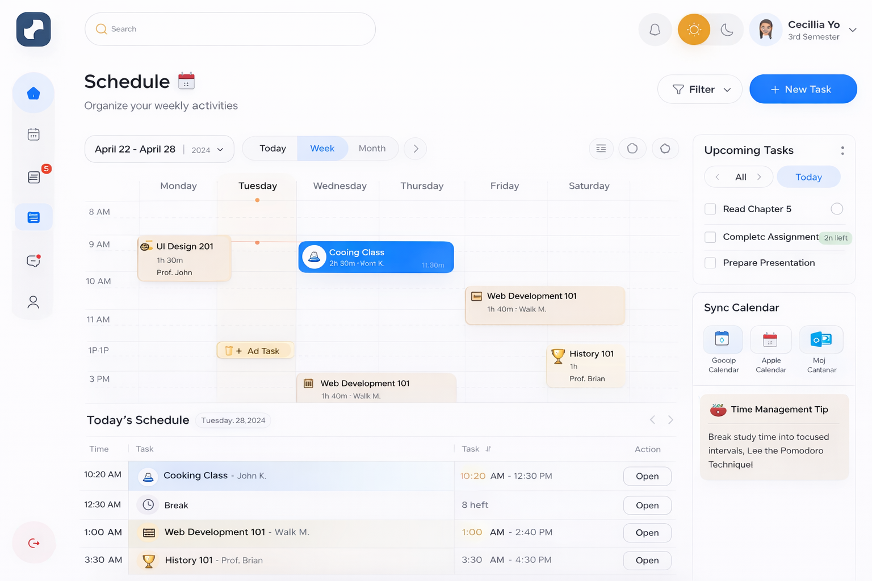Open task list icon with badge 5
Image resolution: width=872 pixels, height=581 pixels.
34,177
